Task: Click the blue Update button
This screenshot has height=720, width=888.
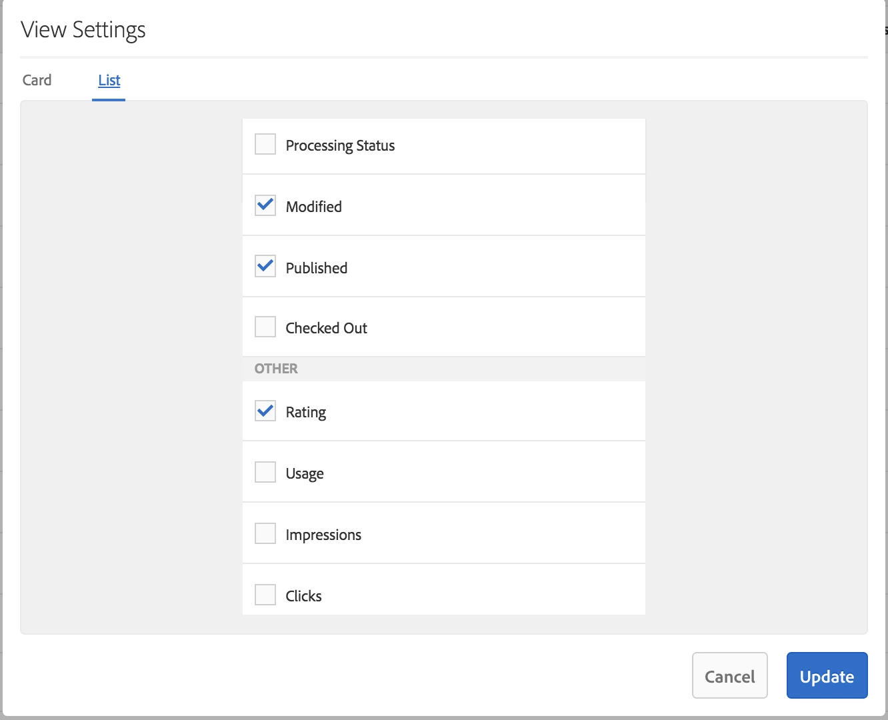Action: click(827, 676)
